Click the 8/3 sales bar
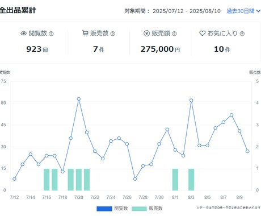261x216 pixels. point(191,180)
